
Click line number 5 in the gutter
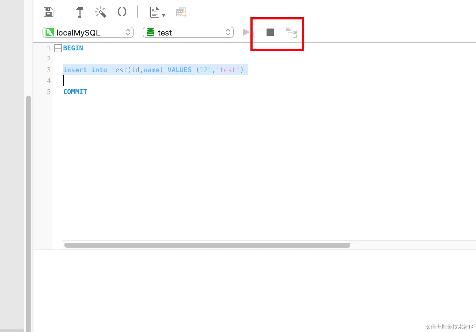(49, 92)
